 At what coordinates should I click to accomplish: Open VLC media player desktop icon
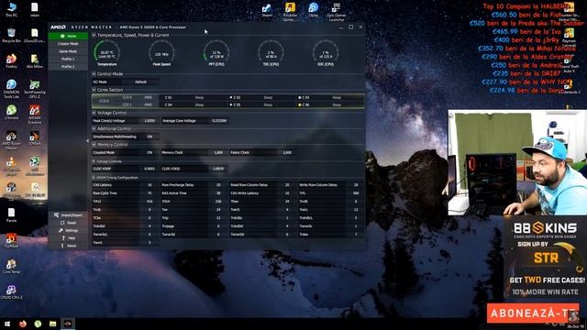11,166
